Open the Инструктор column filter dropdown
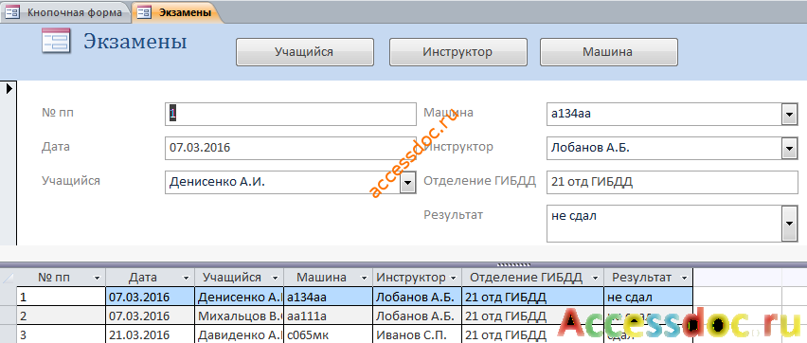The height and width of the screenshot is (343, 807). [453, 279]
